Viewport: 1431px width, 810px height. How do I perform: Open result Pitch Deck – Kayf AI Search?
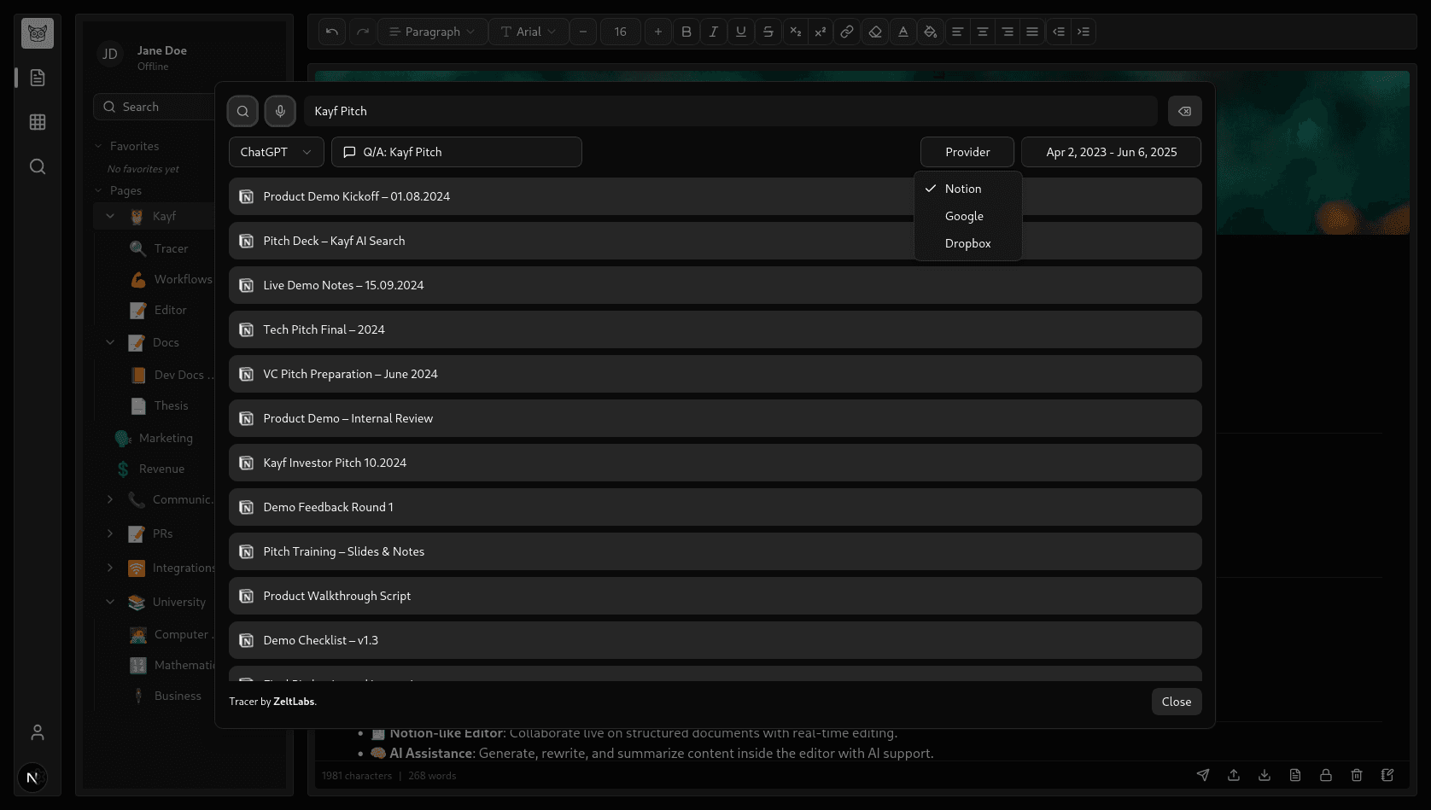coord(715,241)
